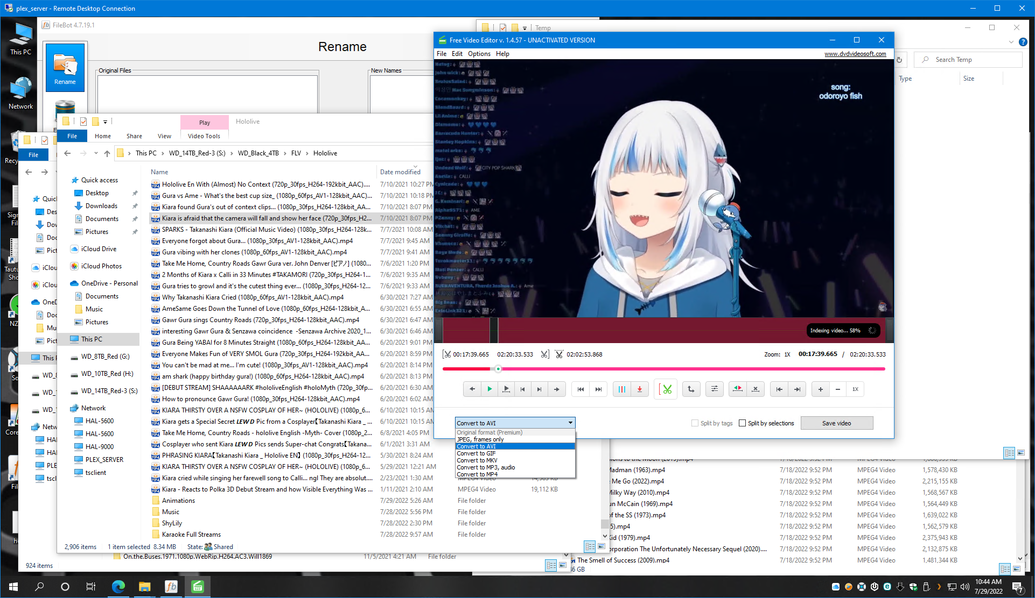The height and width of the screenshot is (598, 1035).
Task: Open the View ribbon tab in Explorer
Action: tap(164, 136)
